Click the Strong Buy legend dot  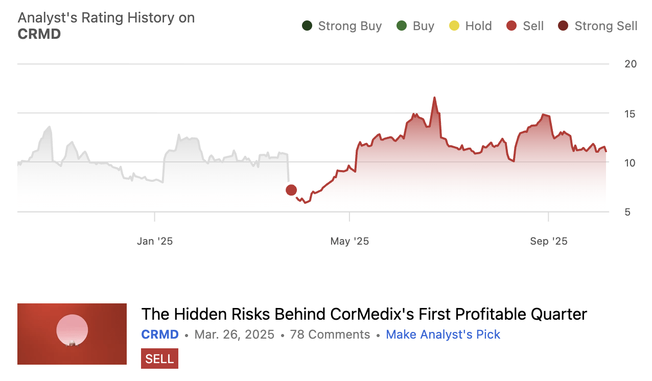[x=307, y=26]
